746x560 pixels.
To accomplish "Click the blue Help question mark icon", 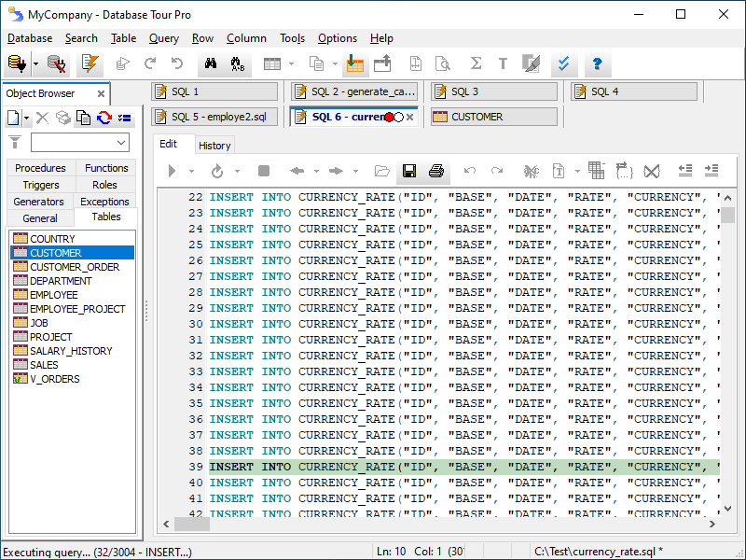I will (x=597, y=64).
